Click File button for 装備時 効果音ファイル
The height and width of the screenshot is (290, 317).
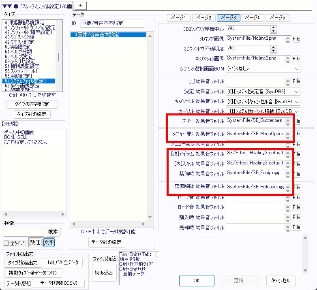point(297,174)
